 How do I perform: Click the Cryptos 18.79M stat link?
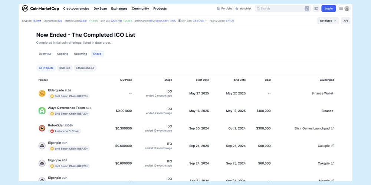tap(37, 21)
